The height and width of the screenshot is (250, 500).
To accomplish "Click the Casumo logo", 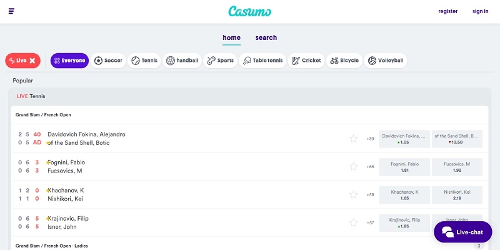I will [249, 11].
